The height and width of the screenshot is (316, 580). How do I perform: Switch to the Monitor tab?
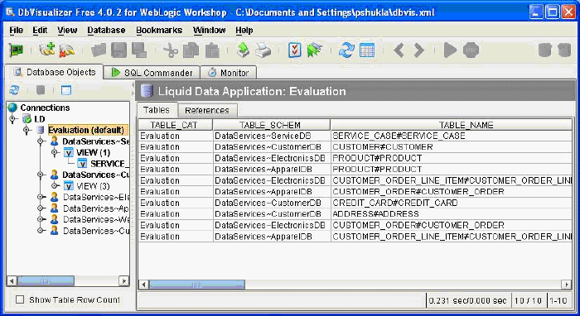click(228, 72)
